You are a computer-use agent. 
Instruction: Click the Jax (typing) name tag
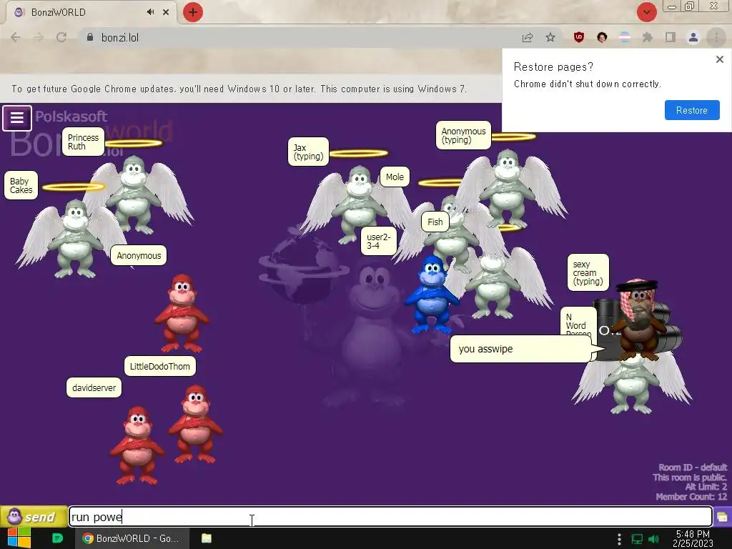point(309,152)
